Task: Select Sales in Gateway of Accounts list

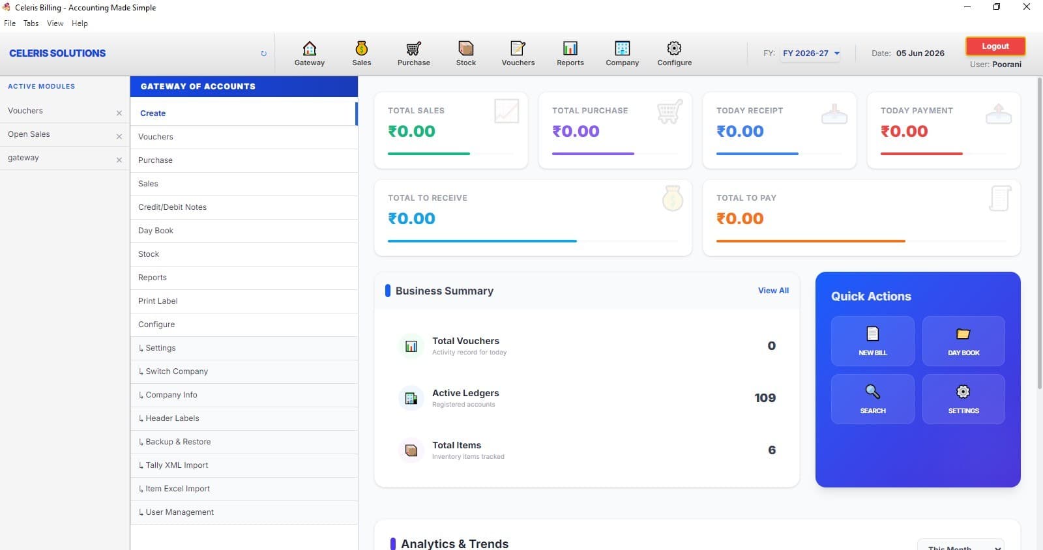Action: (244, 184)
